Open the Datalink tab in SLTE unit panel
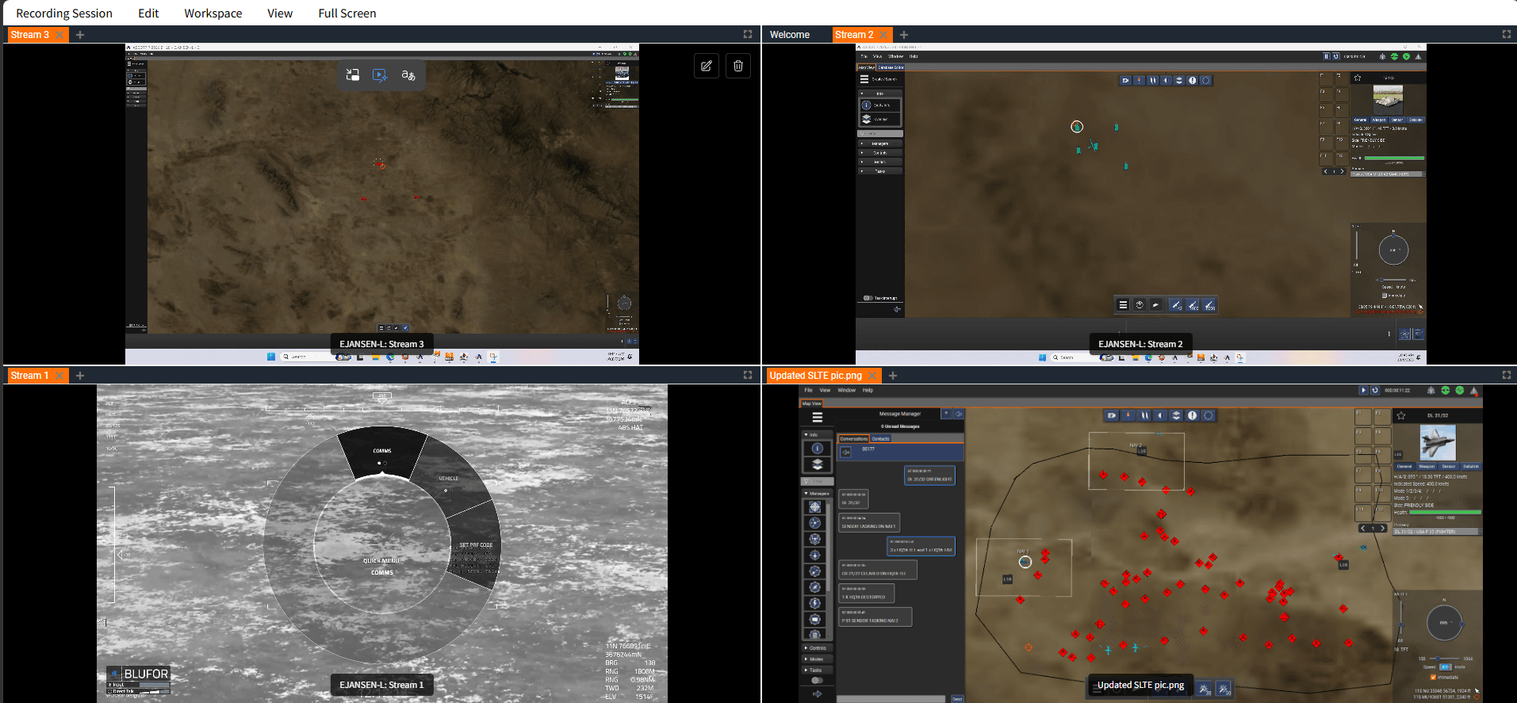 (x=1471, y=466)
